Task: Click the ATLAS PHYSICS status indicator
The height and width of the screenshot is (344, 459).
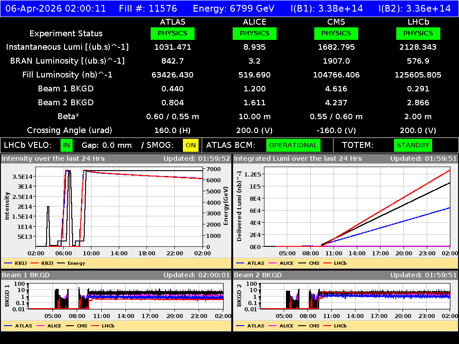Action: pyautogui.click(x=173, y=33)
